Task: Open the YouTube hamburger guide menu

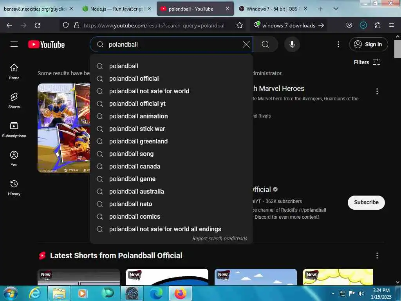Action: (14, 44)
